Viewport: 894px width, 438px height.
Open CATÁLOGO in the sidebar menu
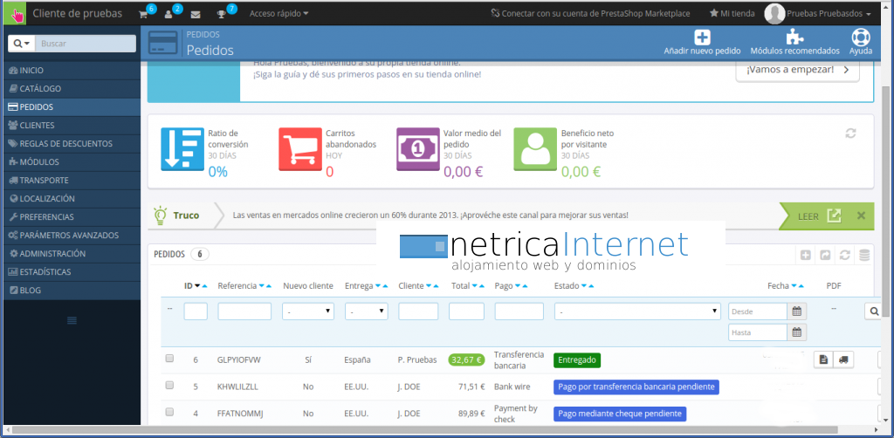coord(72,89)
